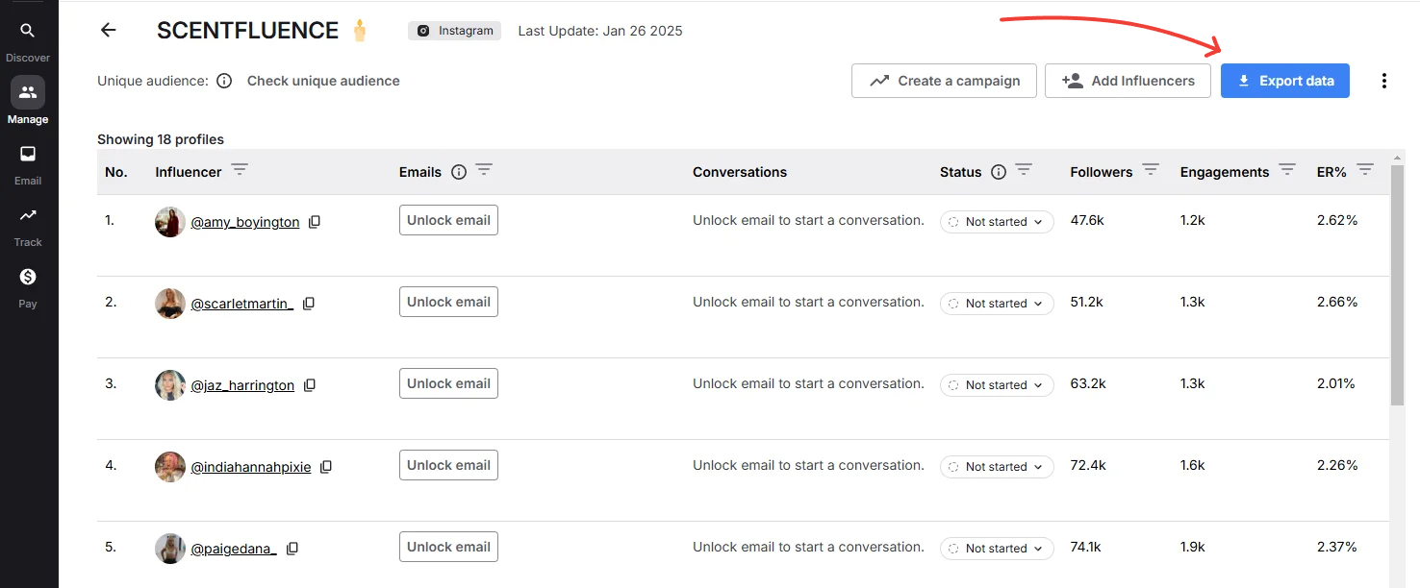
Task: Open @indiahannahpixie profile link
Action: point(251,467)
